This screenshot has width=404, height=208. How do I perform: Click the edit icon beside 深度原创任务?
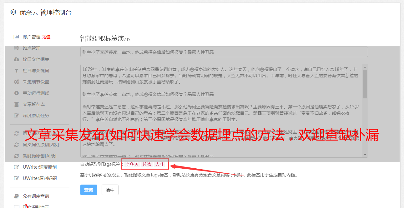17,116
